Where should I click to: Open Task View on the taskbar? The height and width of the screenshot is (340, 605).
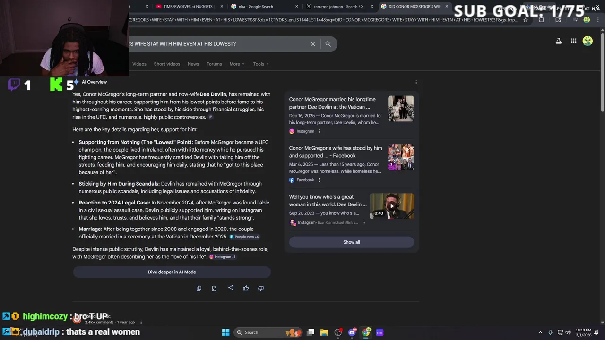(x=311, y=332)
